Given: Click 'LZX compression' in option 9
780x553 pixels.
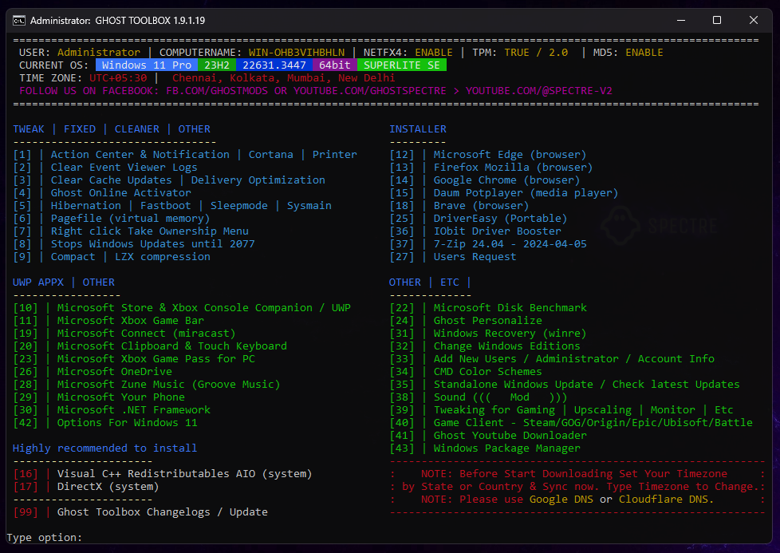Looking at the screenshot, I should pyautogui.click(x=163, y=257).
